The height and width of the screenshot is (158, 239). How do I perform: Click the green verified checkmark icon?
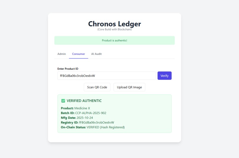pyautogui.click(x=63, y=101)
